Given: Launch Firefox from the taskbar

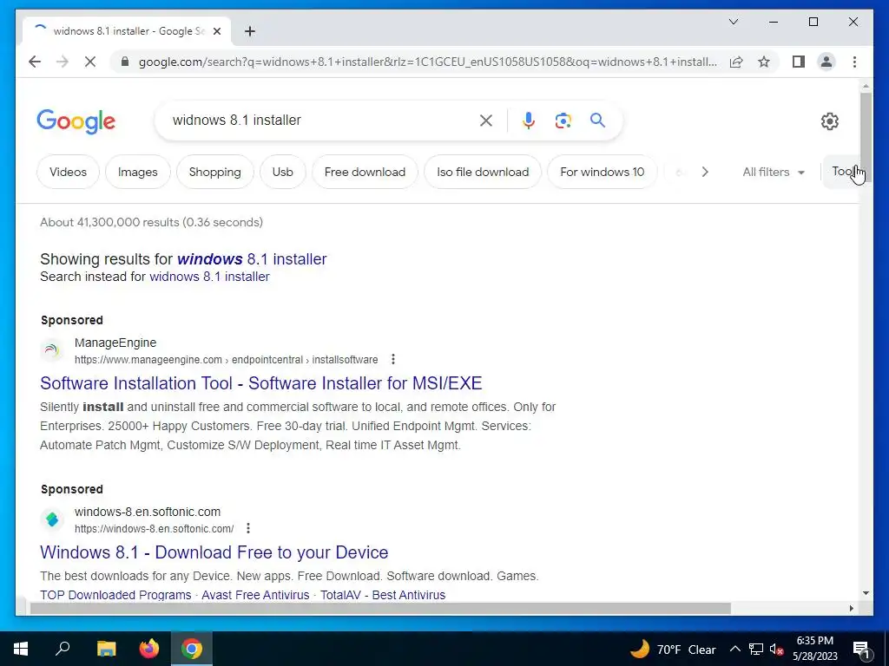Looking at the screenshot, I should 149,649.
